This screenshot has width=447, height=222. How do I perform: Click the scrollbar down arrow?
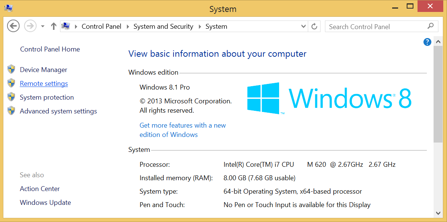tap(438, 213)
